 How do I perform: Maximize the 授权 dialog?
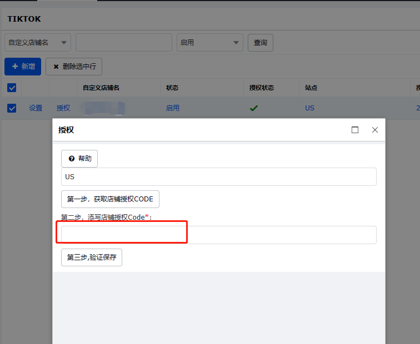355,130
